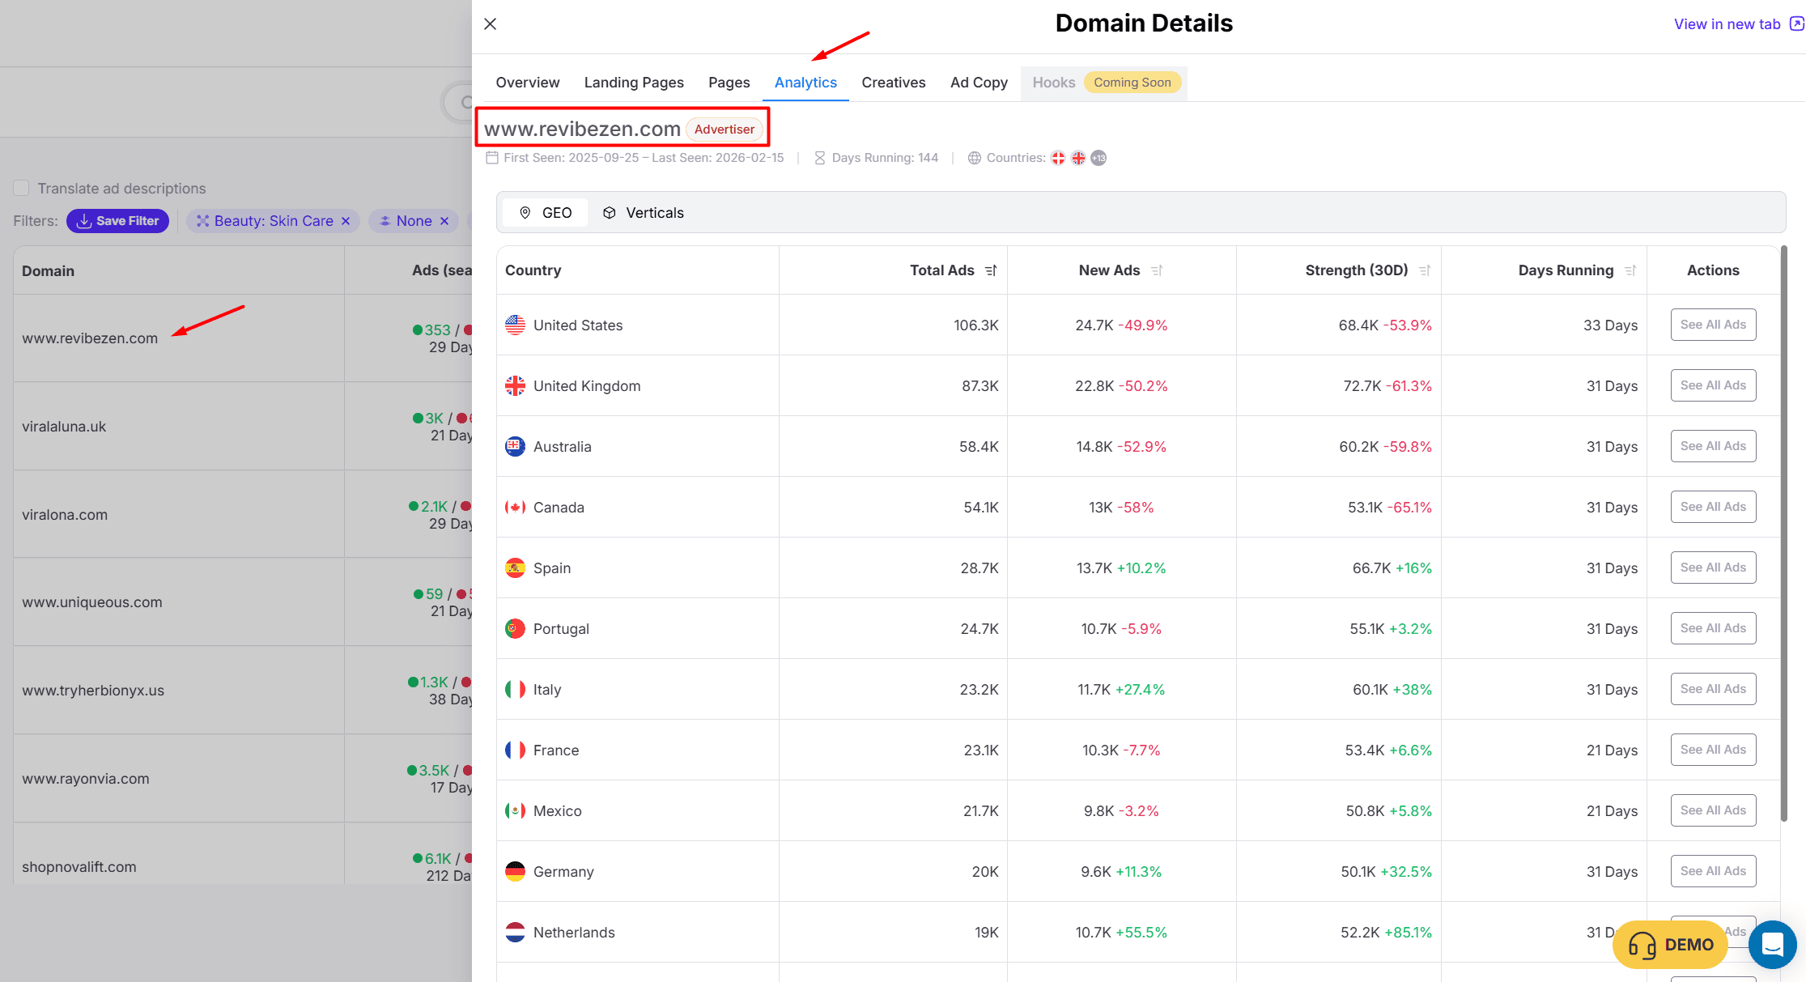Sort by Days Running icon
Viewport: 1806px width, 982px height.
tap(1630, 270)
